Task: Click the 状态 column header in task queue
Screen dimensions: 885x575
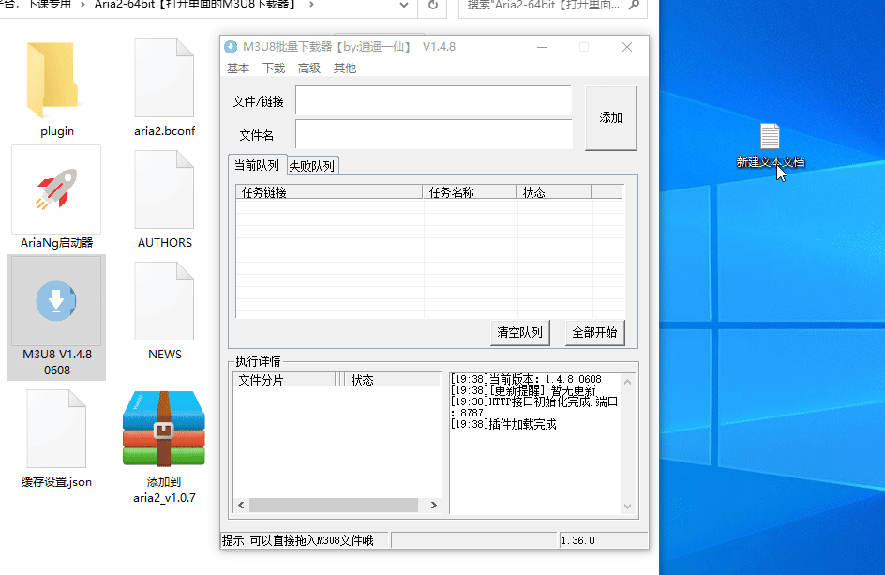Action: tap(554, 192)
